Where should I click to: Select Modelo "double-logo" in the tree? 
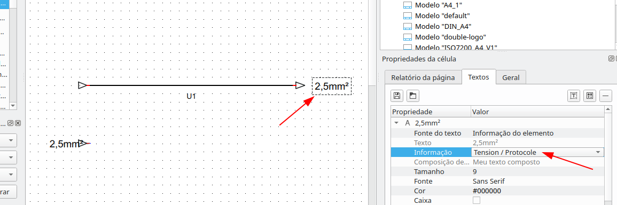click(450, 37)
